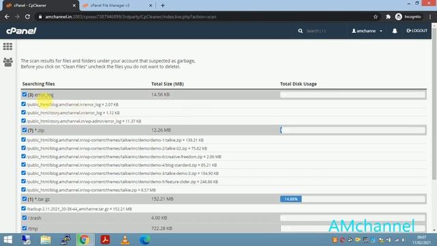Switch to cPanel - CpCleaner tab
437x246 pixels.
point(39,5)
